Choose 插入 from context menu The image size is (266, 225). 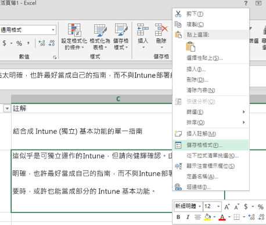(211, 69)
